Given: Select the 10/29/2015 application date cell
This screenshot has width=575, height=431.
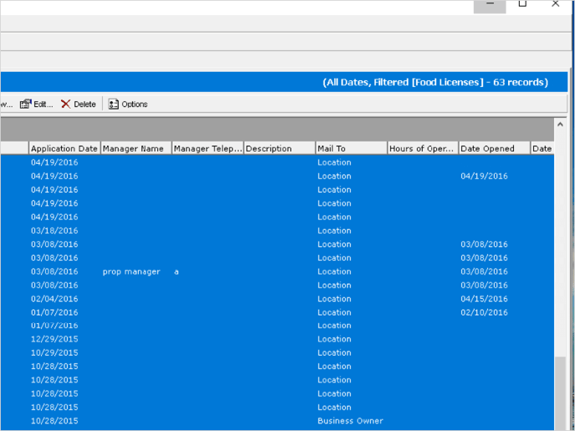Looking at the screenshot, I should (54, 352).
